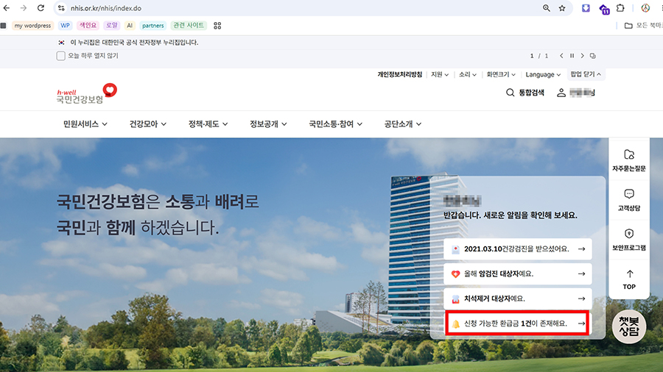Open AI bookmark folder
663x372 pixels.
[x=130, y=26]
